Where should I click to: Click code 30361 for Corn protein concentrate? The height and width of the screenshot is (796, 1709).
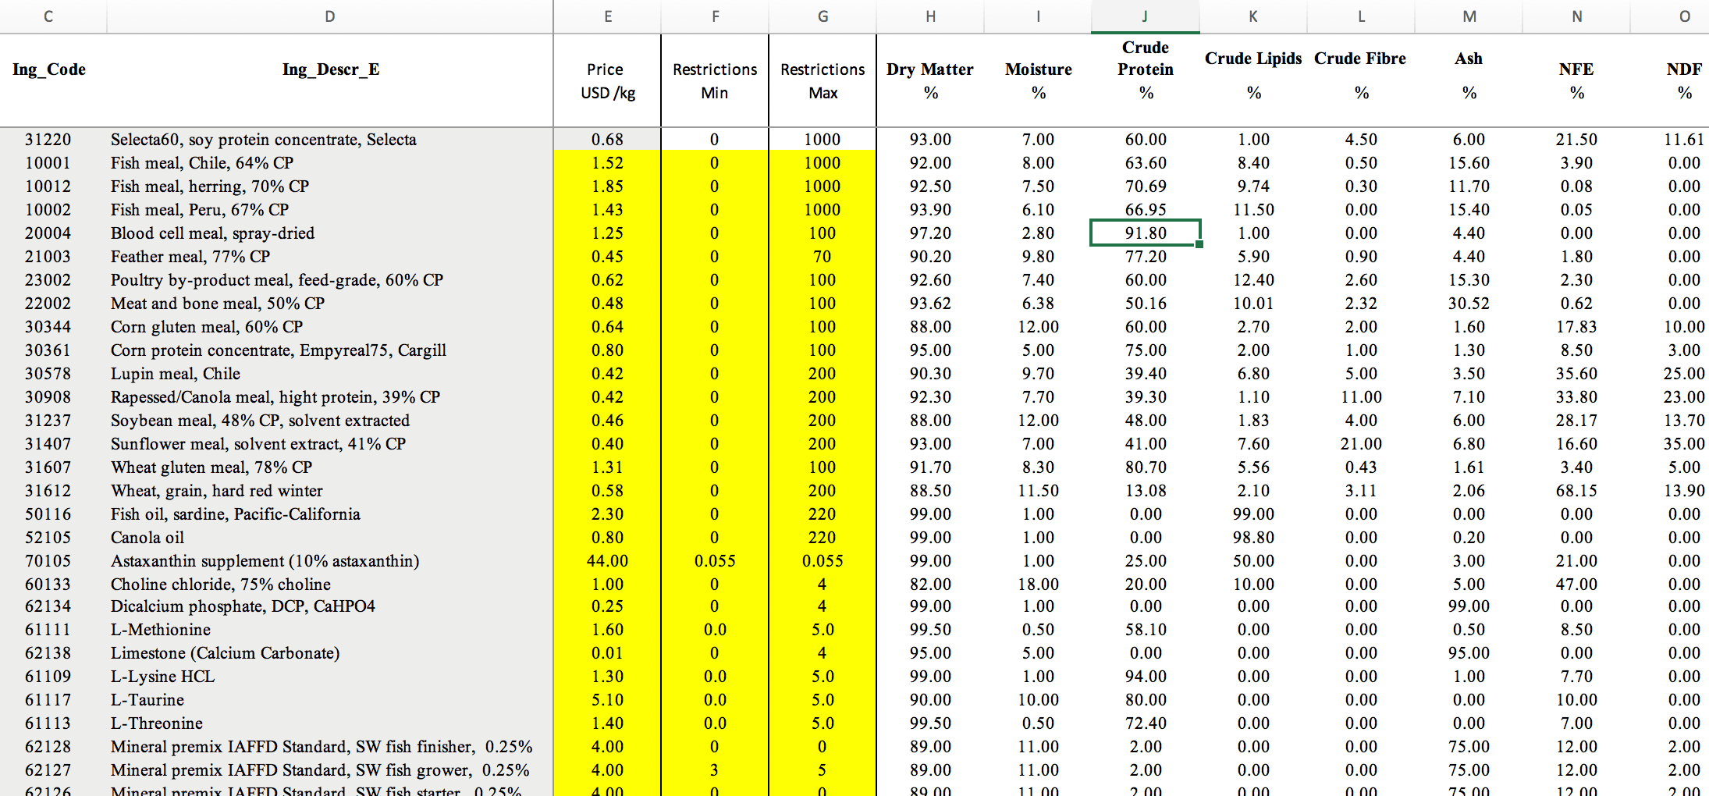tap(48, 350)
